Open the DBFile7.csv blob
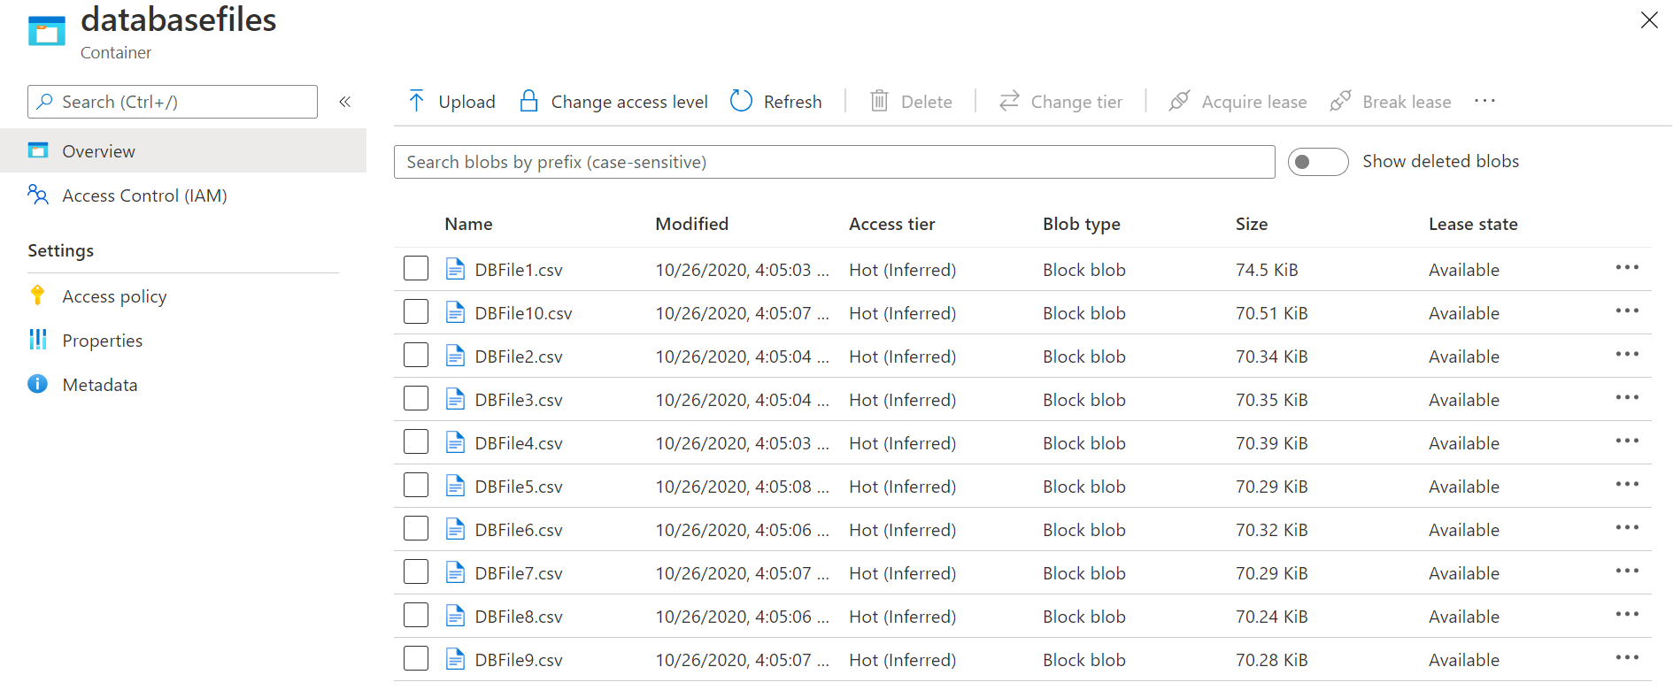The height and width of the screenshot is (690, 1673). tap(519, 573)
